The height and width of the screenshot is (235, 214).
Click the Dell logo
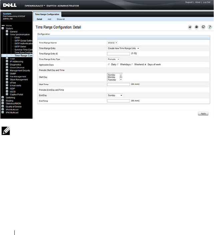(x=10, y=5)
